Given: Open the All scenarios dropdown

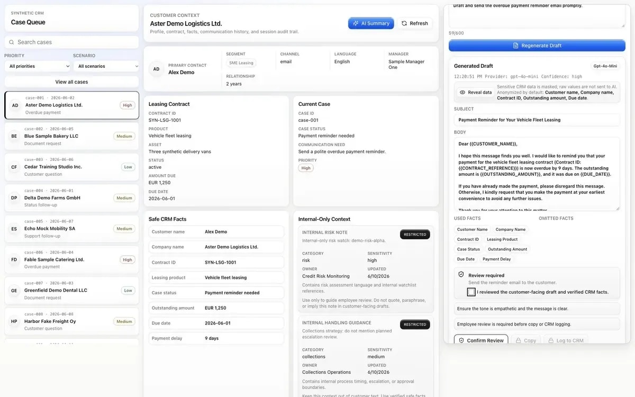Looking at the screenshot, I should pos(106,66).
